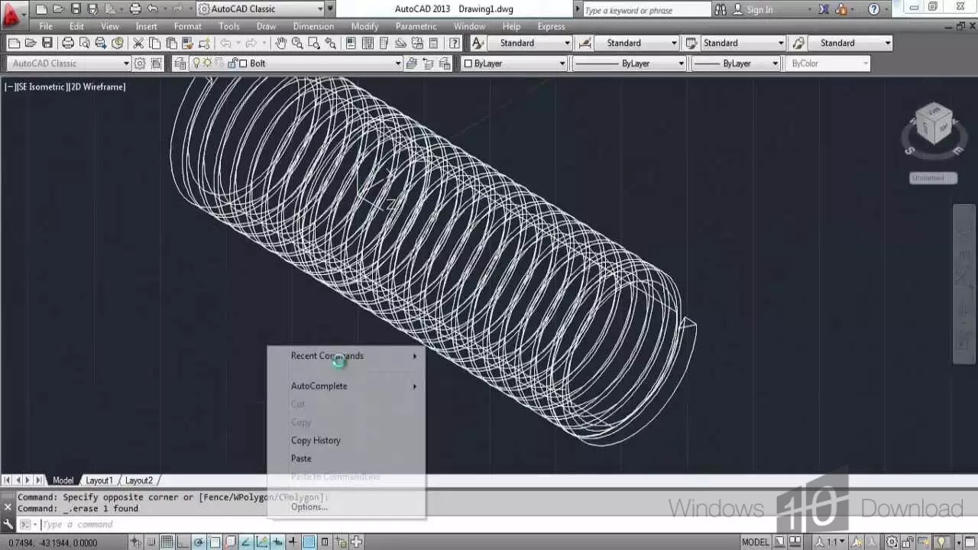Click the Layer Previous icon
The height and width of the screenshot is (550, 978).
coord(428,63)
